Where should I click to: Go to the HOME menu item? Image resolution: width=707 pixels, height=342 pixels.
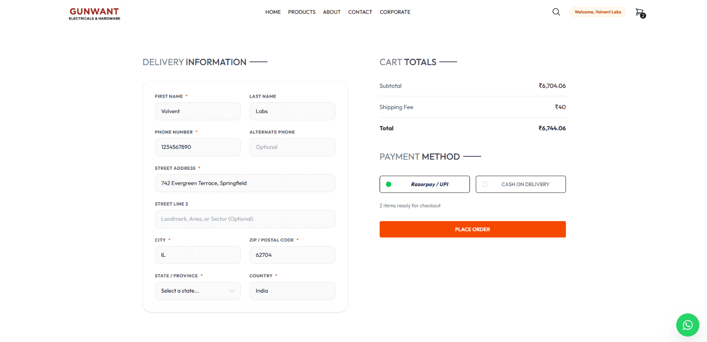point(273,12)
